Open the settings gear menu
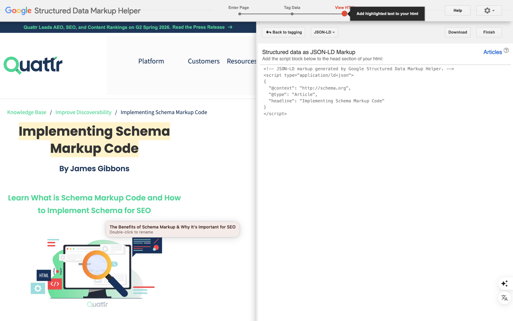Image resolution: width=513 pixels, height=321 pixels. pyautogui.click(x=489, y=11)
